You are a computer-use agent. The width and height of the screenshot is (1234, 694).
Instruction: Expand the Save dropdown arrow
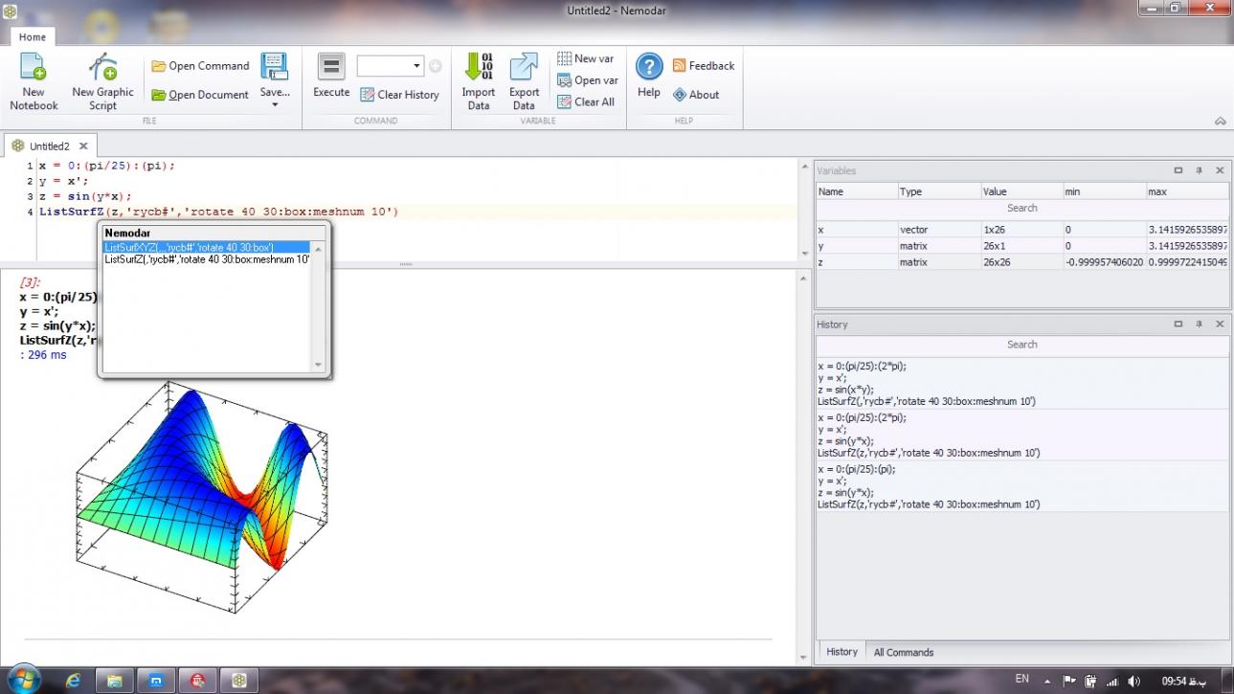tap(275, 104)
